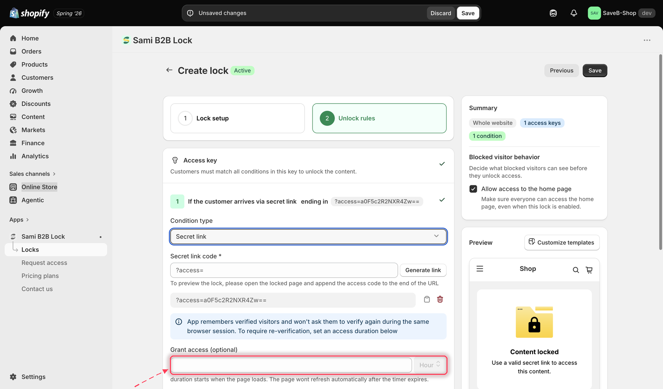Viewport: 663px width, 389px height.
Task: Click the dark Save button beside Previous
Action: [595, 70]
